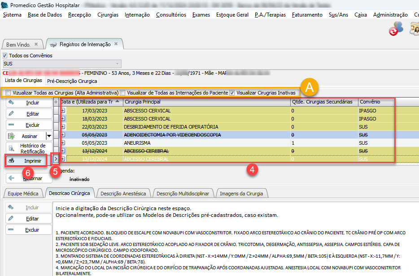Click the Assinar signature button
Screen dimensions: 419x276
pyautogui.click(x=26, y=136)
